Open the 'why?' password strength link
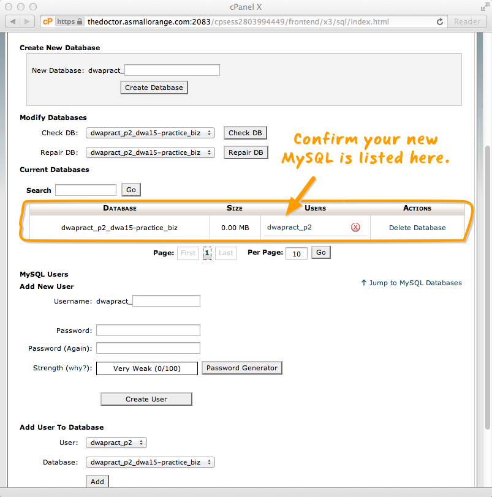Screen dimensions: 492x497 pyautogui.click(x=78, y=368)
